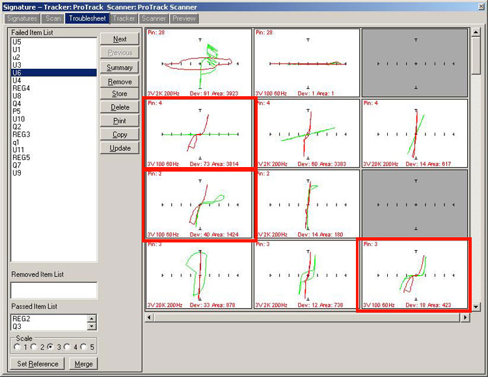Open Pin 4 signature with Dev 73

198,133
